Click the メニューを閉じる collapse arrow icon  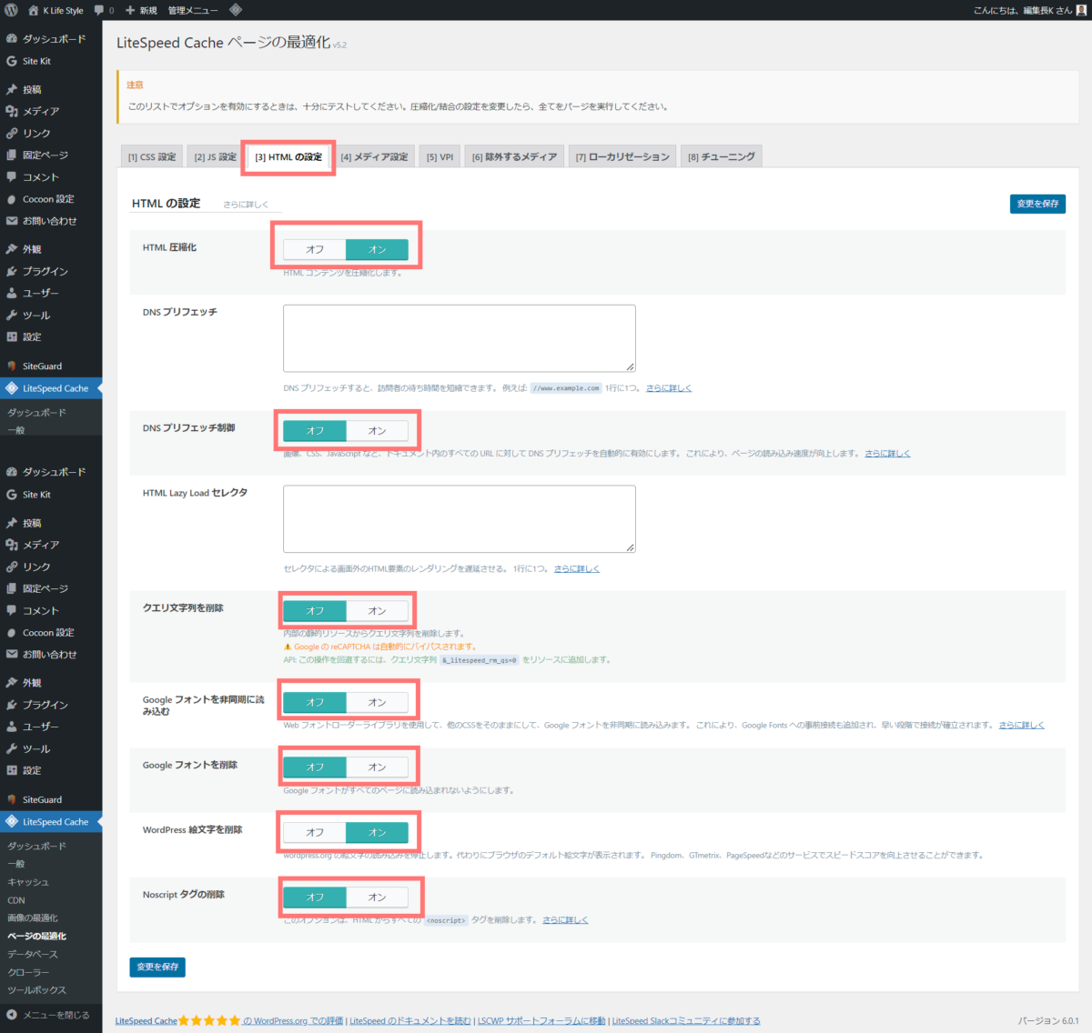click(x=11, y=1015)
